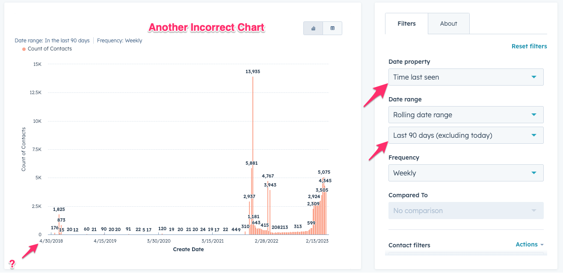
Task: Switch to the About tab
Action: pyautogui.click(x=448, y=24)
